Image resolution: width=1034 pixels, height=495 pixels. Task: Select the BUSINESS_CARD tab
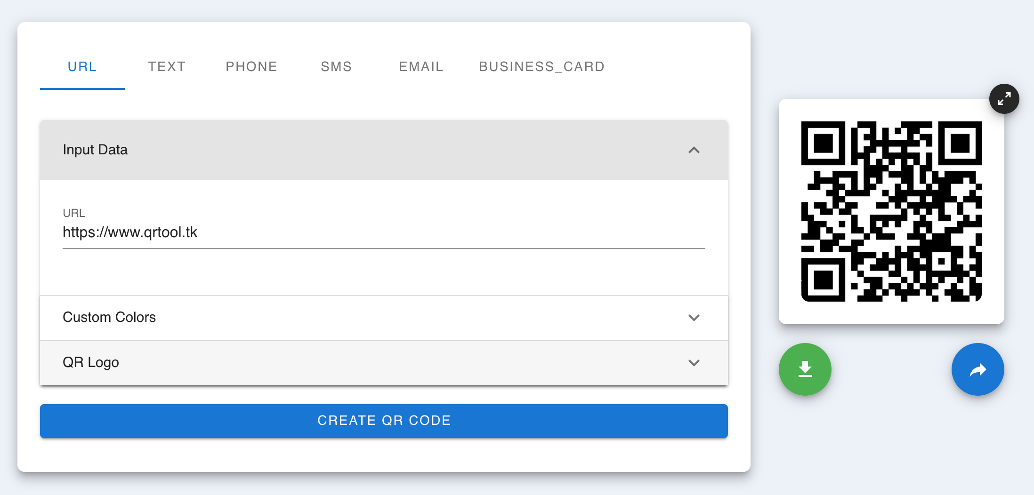(542, 66)
